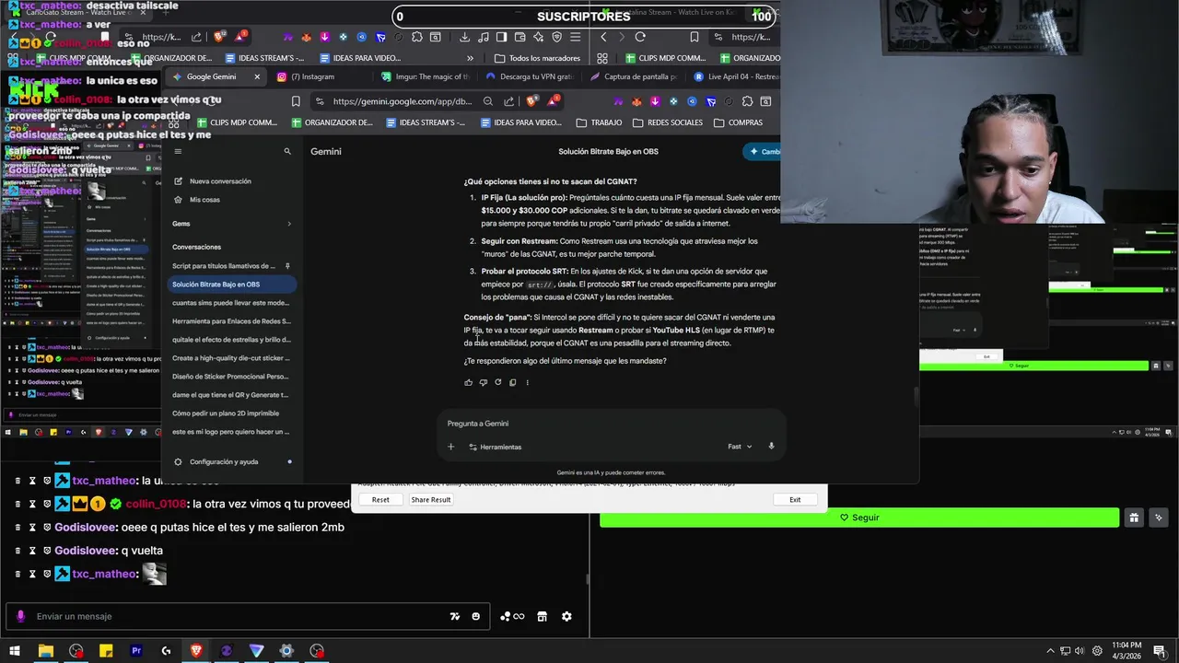
Task: Open quitale el efecto de estrellas conversation
Action: click(x=230, y=340)
